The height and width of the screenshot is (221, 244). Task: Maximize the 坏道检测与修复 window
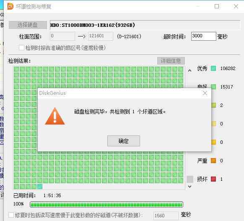point(217,6)
